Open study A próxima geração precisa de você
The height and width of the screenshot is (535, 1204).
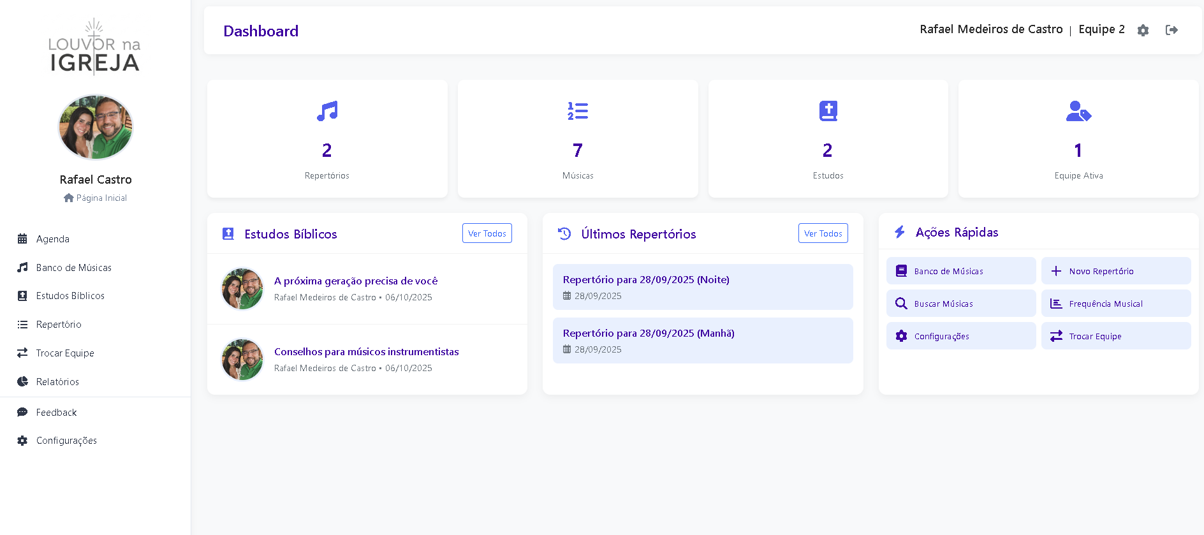pos(356,281)
